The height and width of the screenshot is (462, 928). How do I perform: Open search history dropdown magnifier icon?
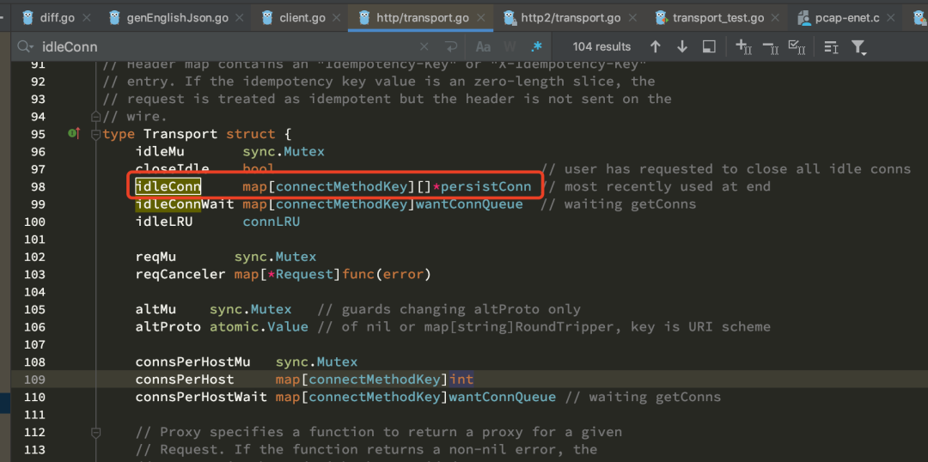tap(25, 46)
